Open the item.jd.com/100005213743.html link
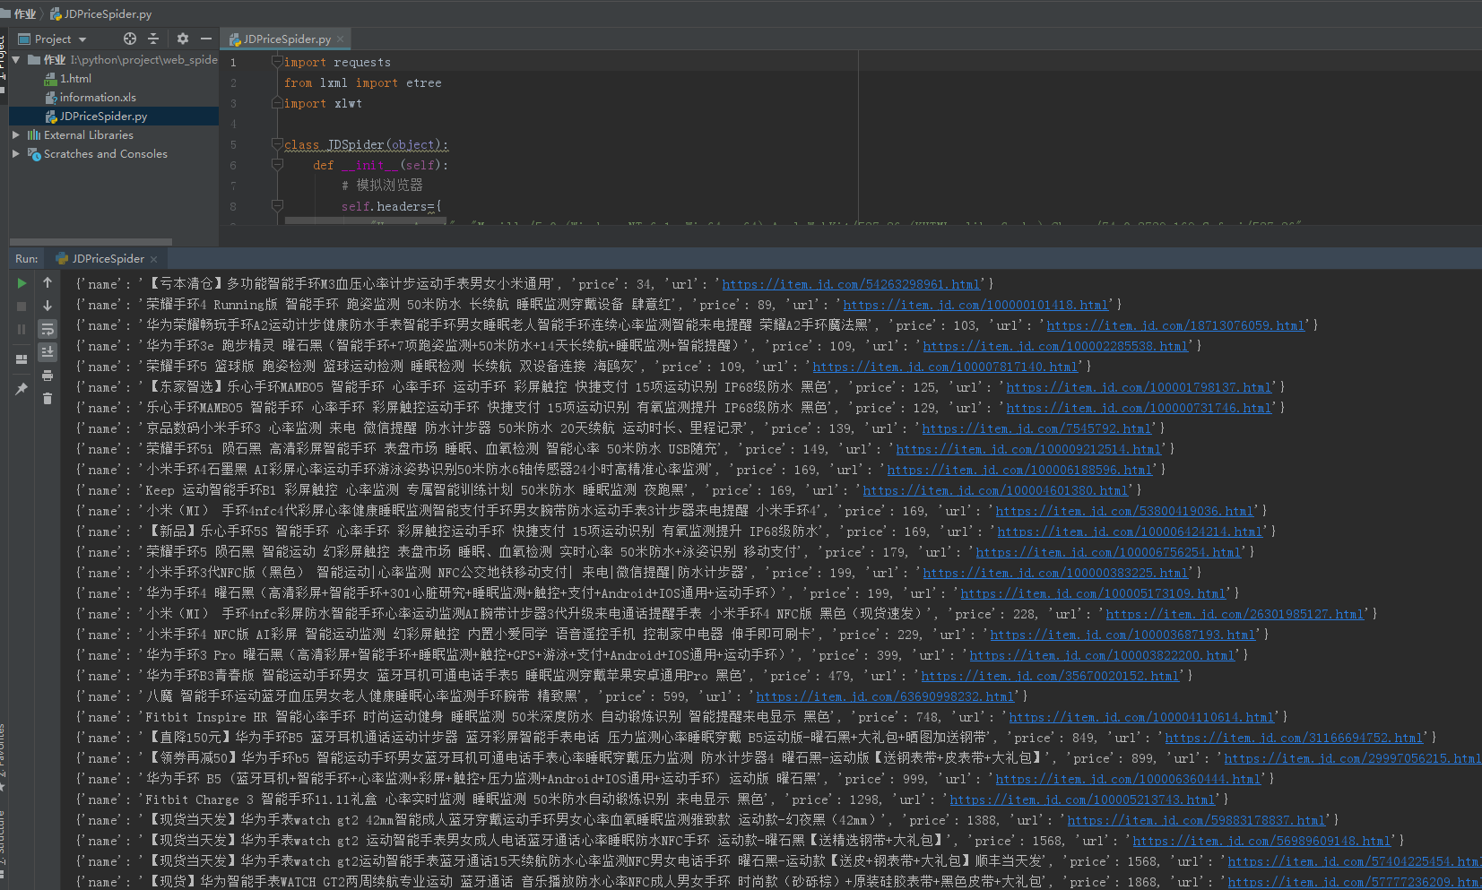The image size is (1482, 890). 1082,799
